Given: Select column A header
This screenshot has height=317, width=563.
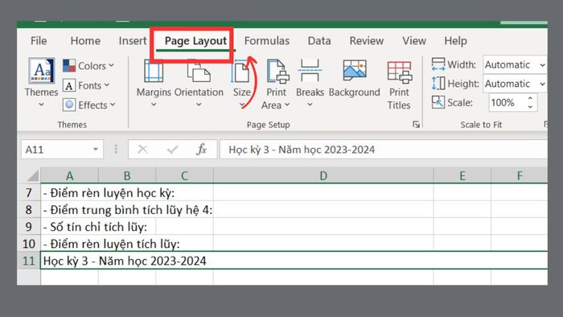Looking at the screenshot, I should click(x=69, y=175).
